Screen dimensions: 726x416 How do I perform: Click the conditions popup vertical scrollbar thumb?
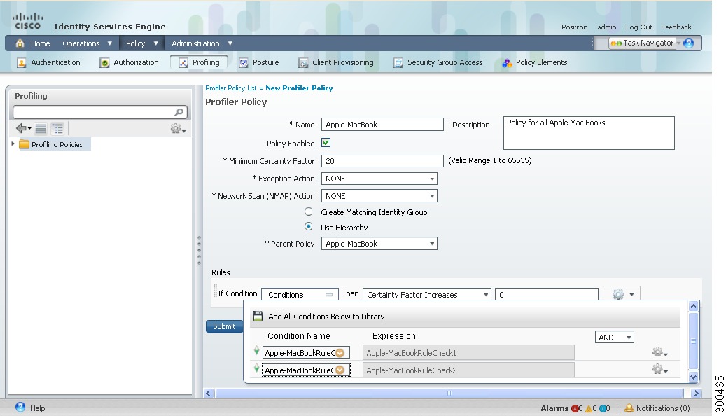[x=693, y=341]
